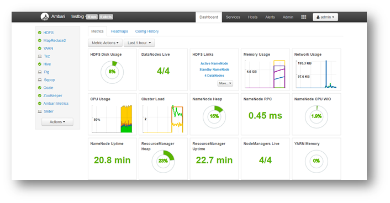Click the HDFS green status check icon
Screen dimensions: 390x203
(40, 33)
